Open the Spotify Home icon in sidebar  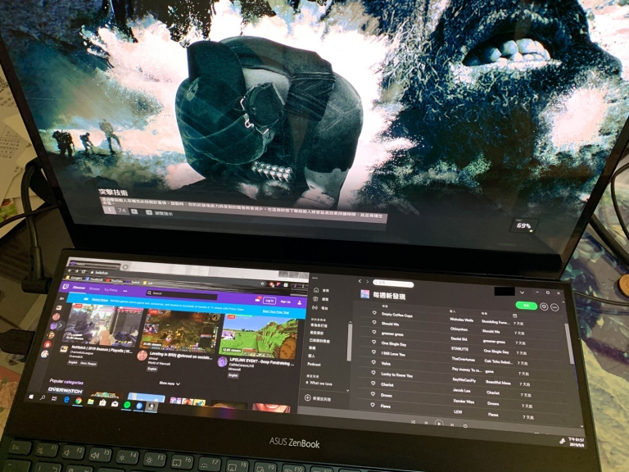point(315,290)
